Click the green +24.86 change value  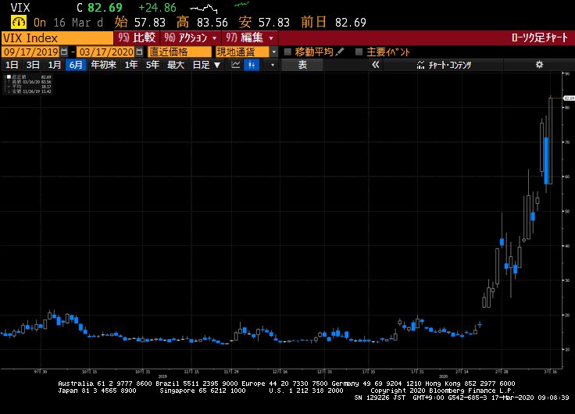(157, 8)
